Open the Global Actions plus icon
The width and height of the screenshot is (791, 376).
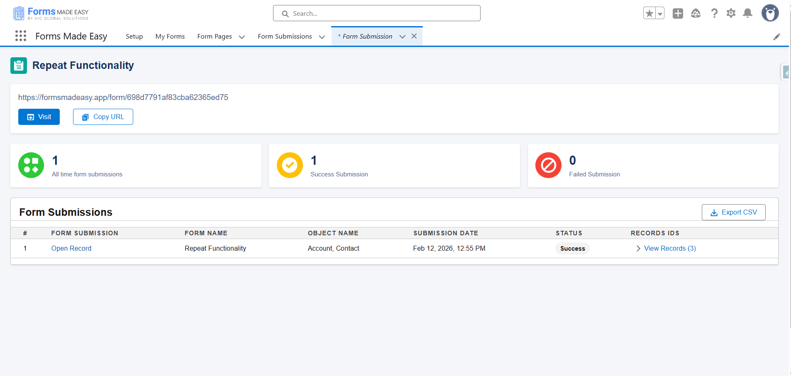pyautogui.click(x=678, y=14)
